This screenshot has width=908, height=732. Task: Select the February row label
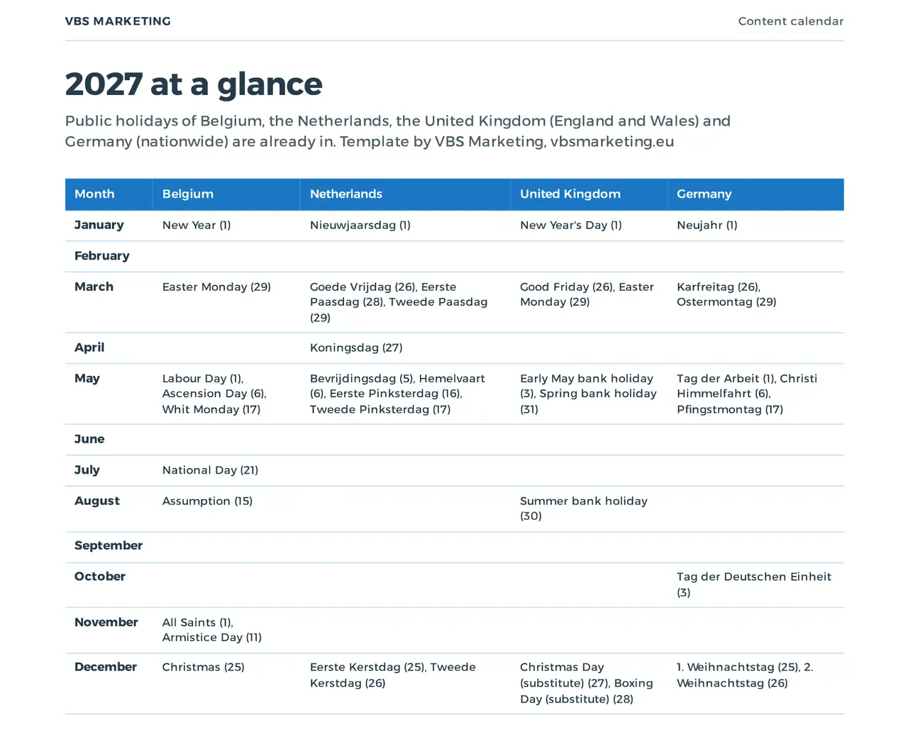(x=102, y=256)
